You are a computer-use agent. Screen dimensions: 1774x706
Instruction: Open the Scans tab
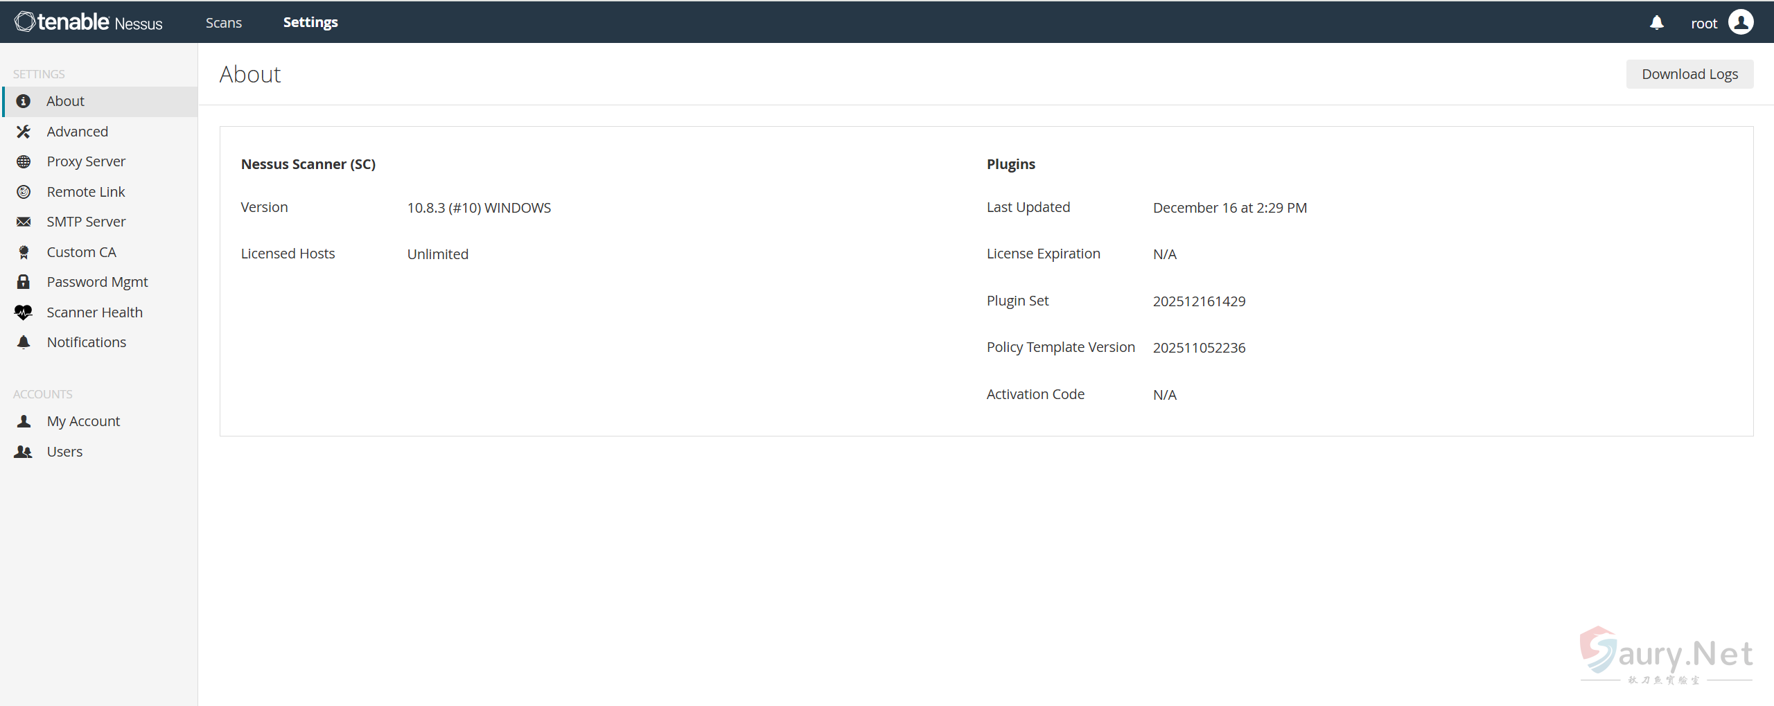[x=223, y=23]
